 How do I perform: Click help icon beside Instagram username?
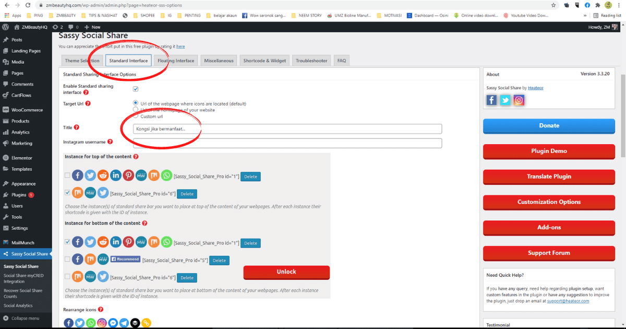pyautogui.click(x=110, y=142)
